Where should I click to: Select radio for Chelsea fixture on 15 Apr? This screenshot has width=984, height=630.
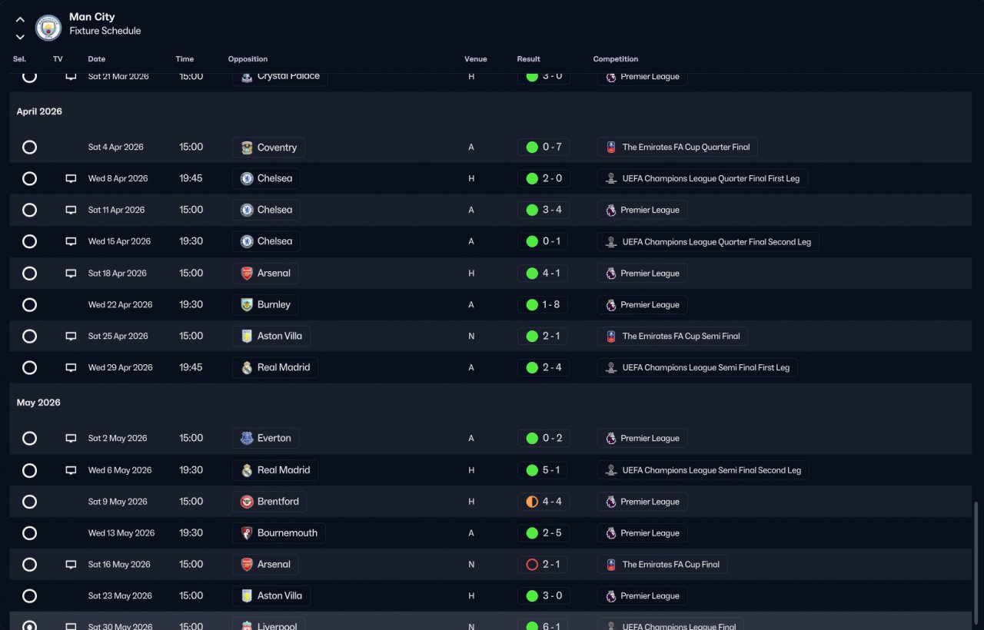[x=29, y=241]
